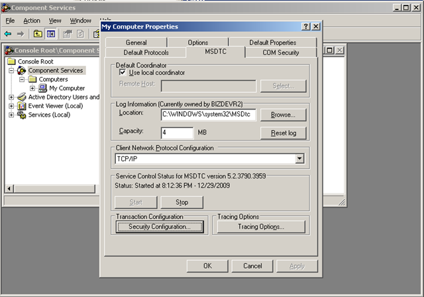
Task: Click the Console Root folder icon
Action: (x=11, y=62)
